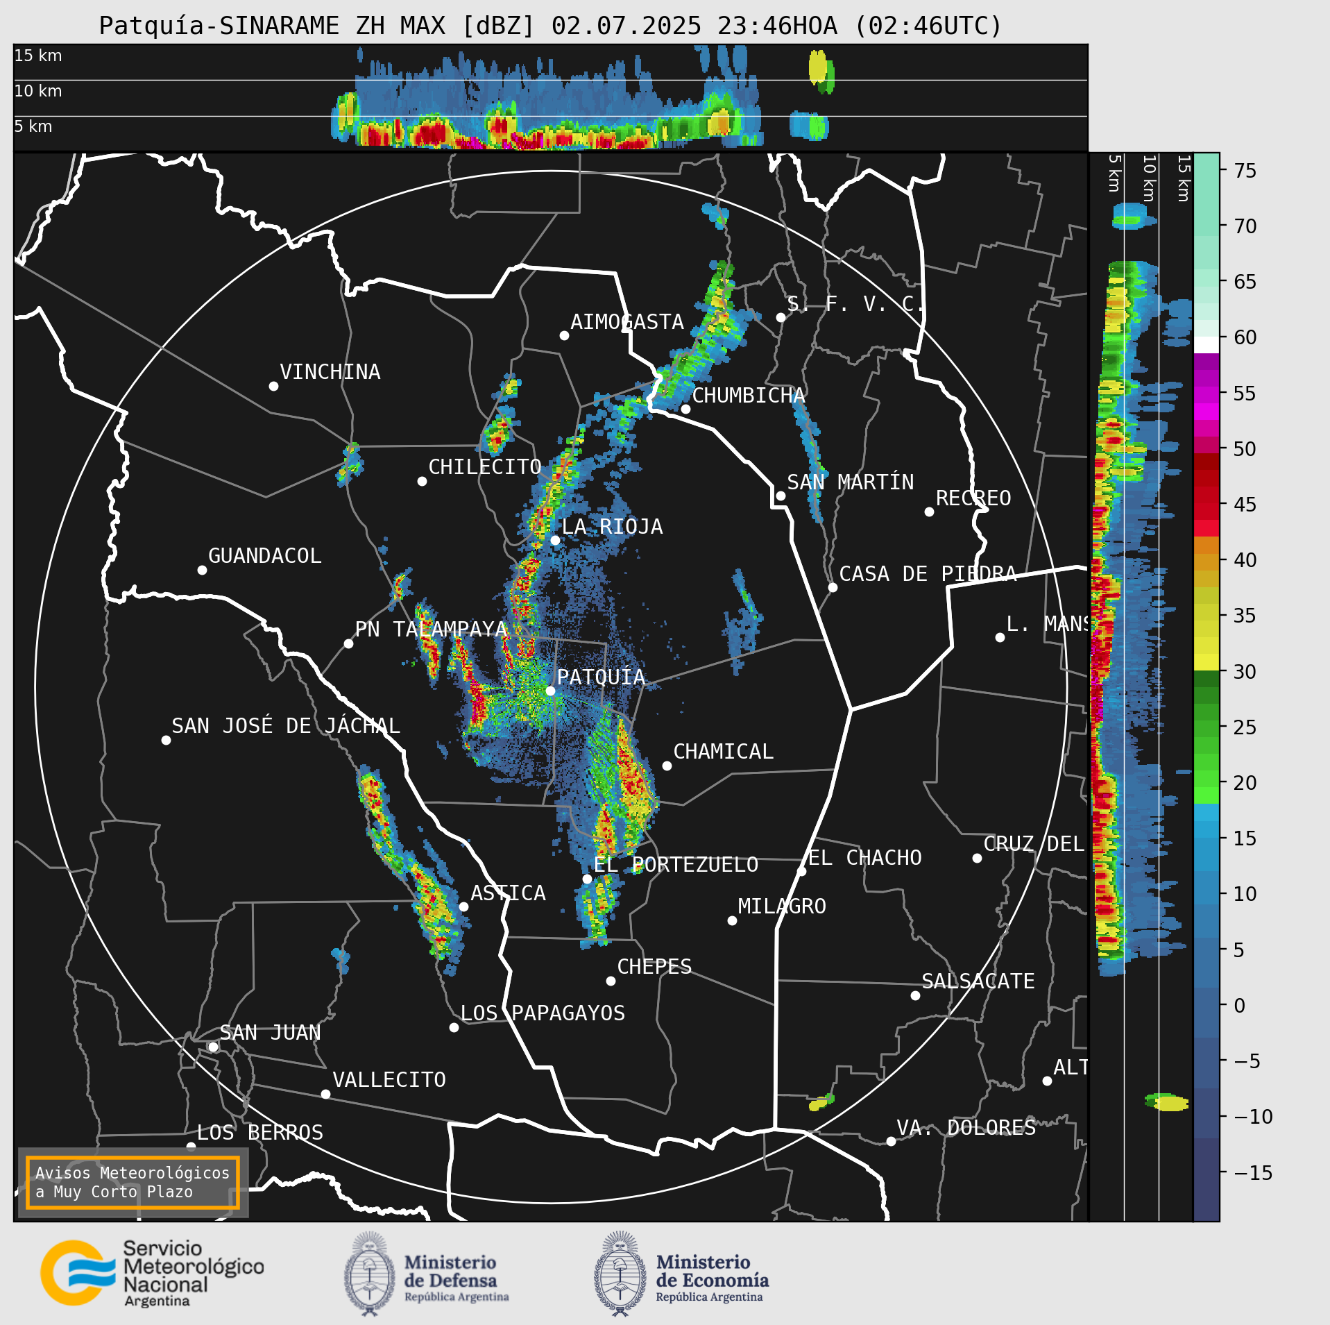
Task: Click the Patquía radar site dot
Action: coord(550,691)
